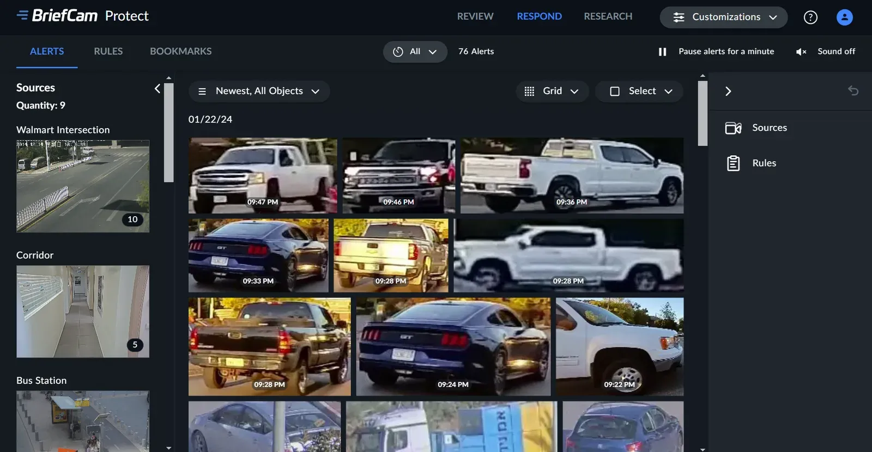Open the 09:46 PM alert thumbnail

tap(399, 175)
